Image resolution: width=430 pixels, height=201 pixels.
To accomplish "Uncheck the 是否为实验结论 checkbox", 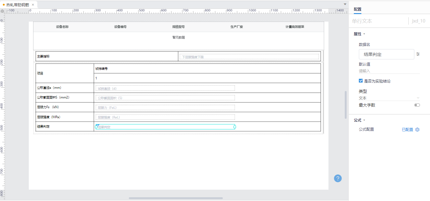I will [x=361, y=81].
